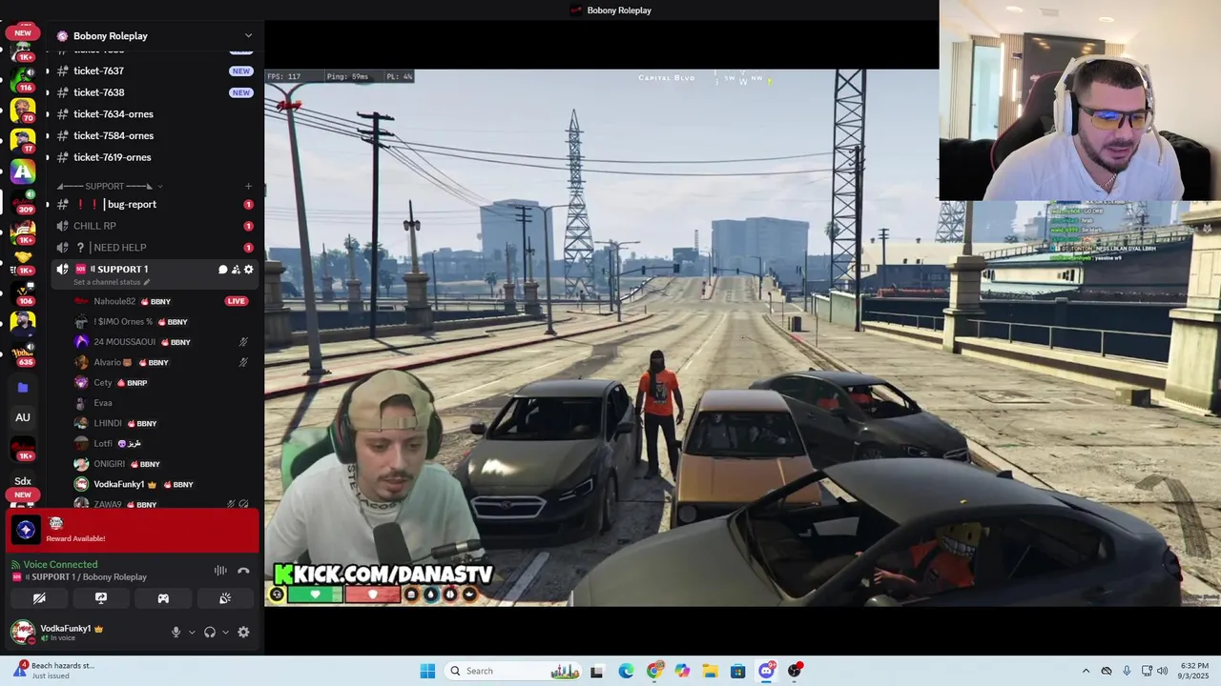
Task: Open Microsoft Store from taskbar
Action: click(x=737, y=671)
